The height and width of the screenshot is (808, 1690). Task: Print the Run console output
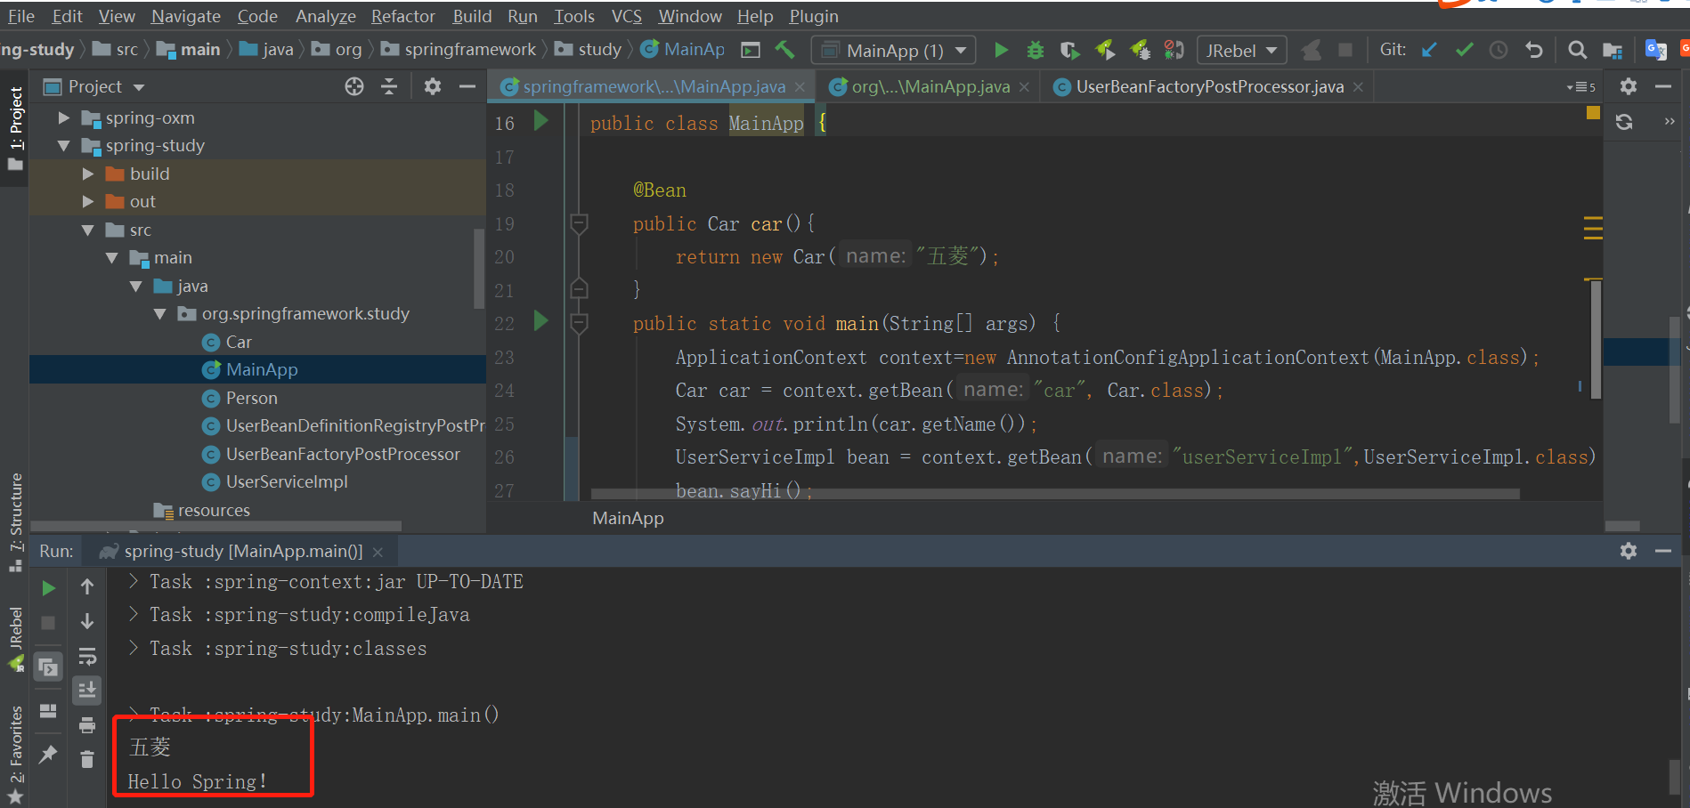[87, 724]
